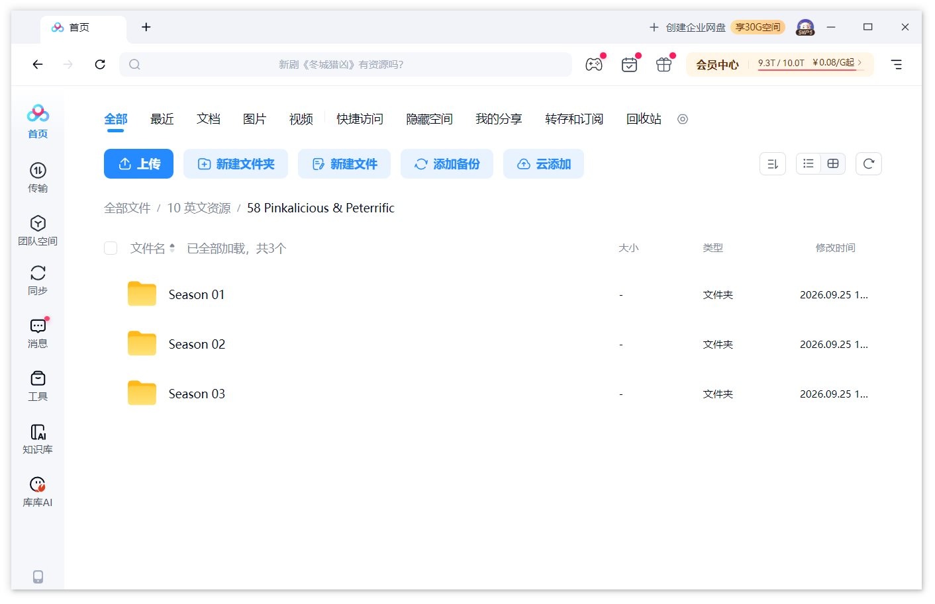Click the mobile phone icon in sidebar
Viewport: 935px width, 604px height.
pyautogui.click(x=38, y=577)
